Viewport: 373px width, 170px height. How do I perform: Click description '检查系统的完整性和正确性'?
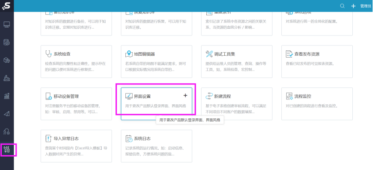pyautogui.click(x=75, y=67)
